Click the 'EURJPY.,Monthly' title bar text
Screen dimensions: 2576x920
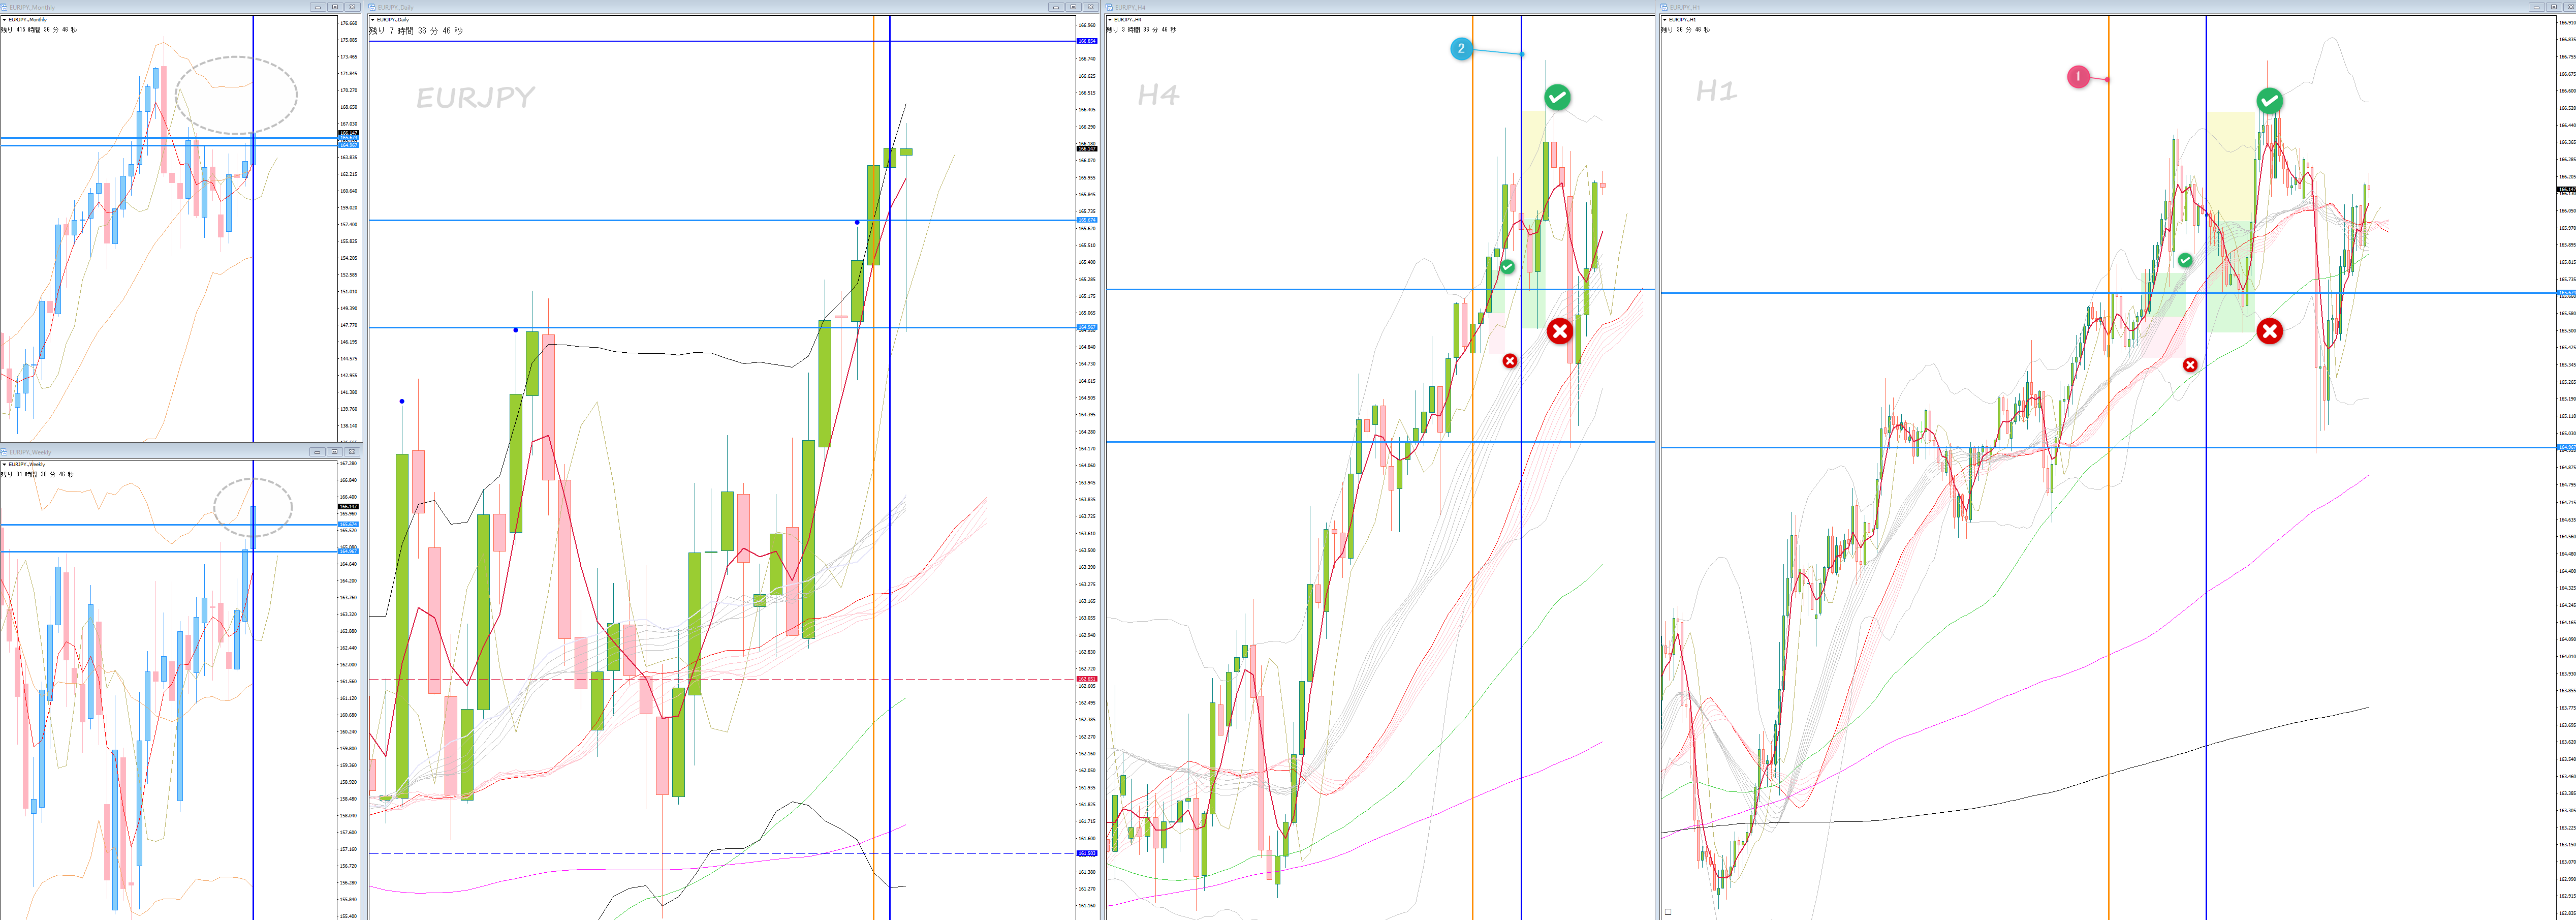[x=32, y=7]
